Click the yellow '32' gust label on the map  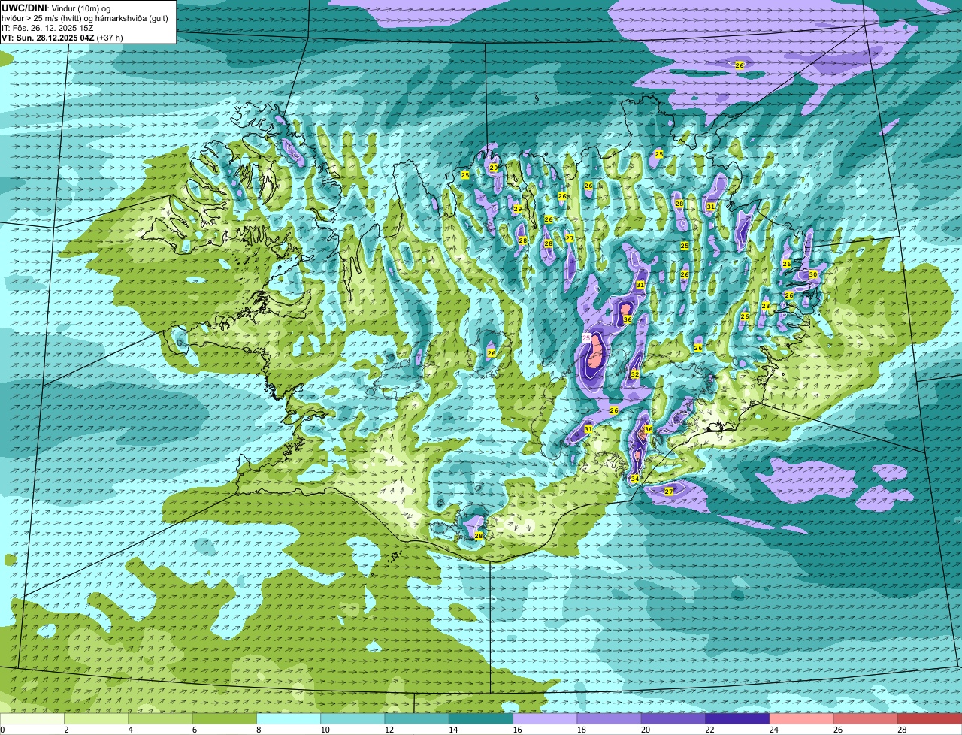pyautogui.click(x=634, y=374)
